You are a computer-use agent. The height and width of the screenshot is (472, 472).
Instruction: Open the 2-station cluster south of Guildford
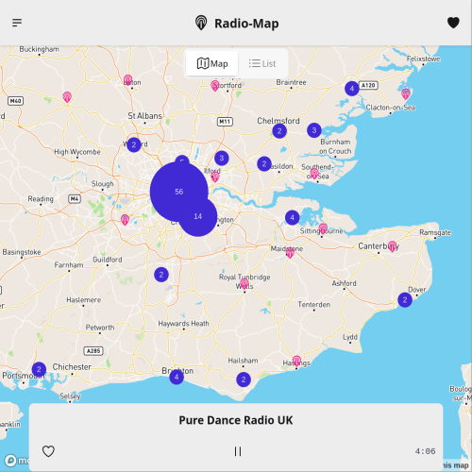(x=161, y=275)
